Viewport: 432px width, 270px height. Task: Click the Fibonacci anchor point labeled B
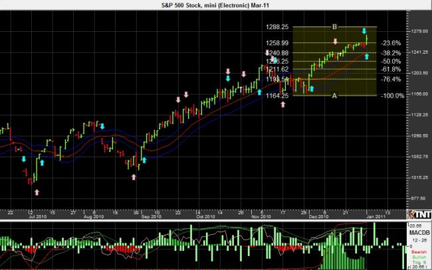(x=334, y=27)
